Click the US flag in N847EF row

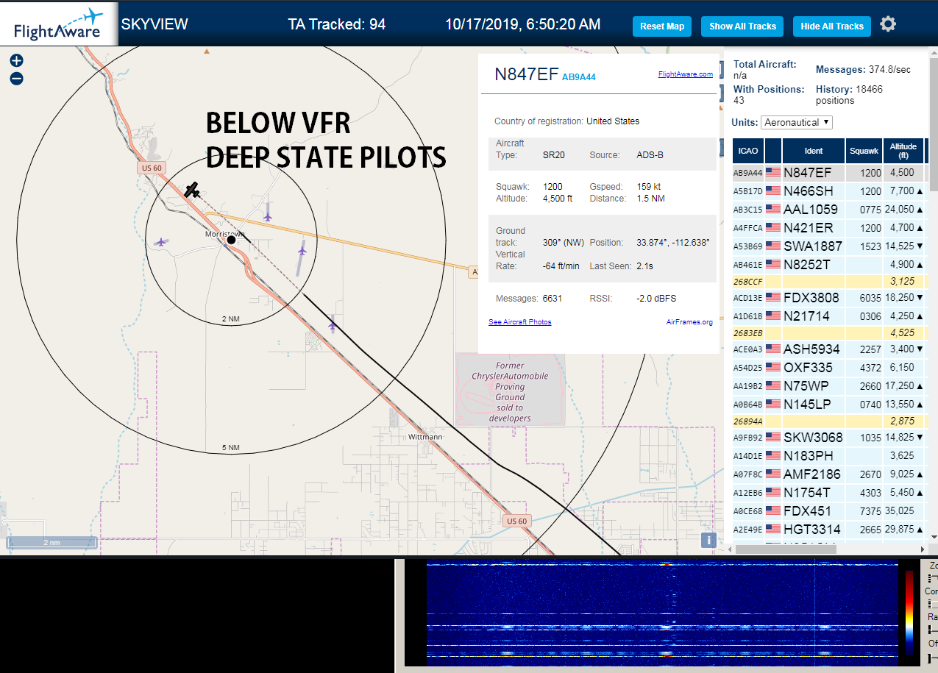(x=773, y=173)
